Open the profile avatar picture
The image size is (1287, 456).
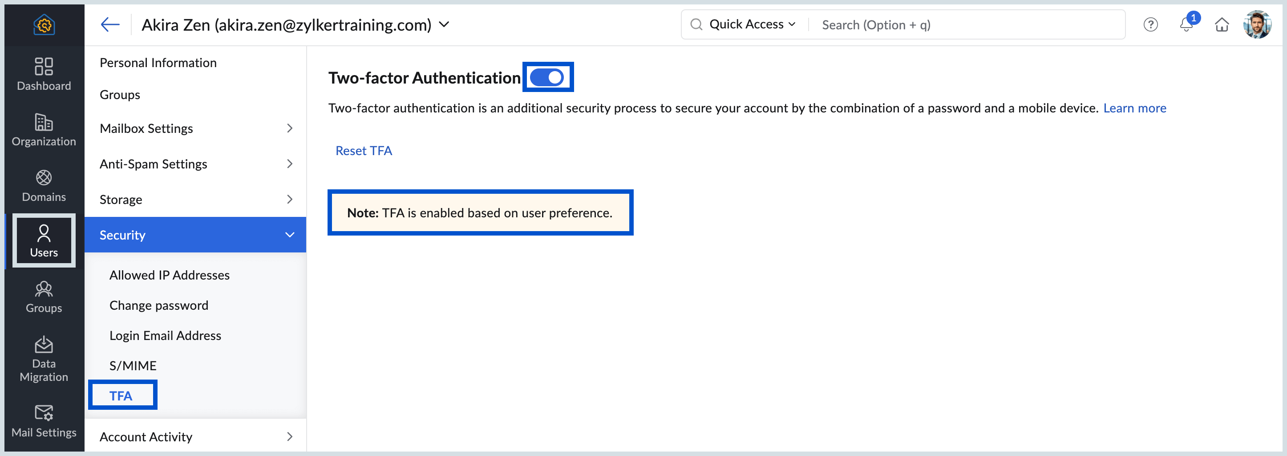pos(1257,24)
